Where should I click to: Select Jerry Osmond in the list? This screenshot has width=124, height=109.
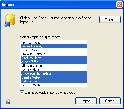(54, 42)
